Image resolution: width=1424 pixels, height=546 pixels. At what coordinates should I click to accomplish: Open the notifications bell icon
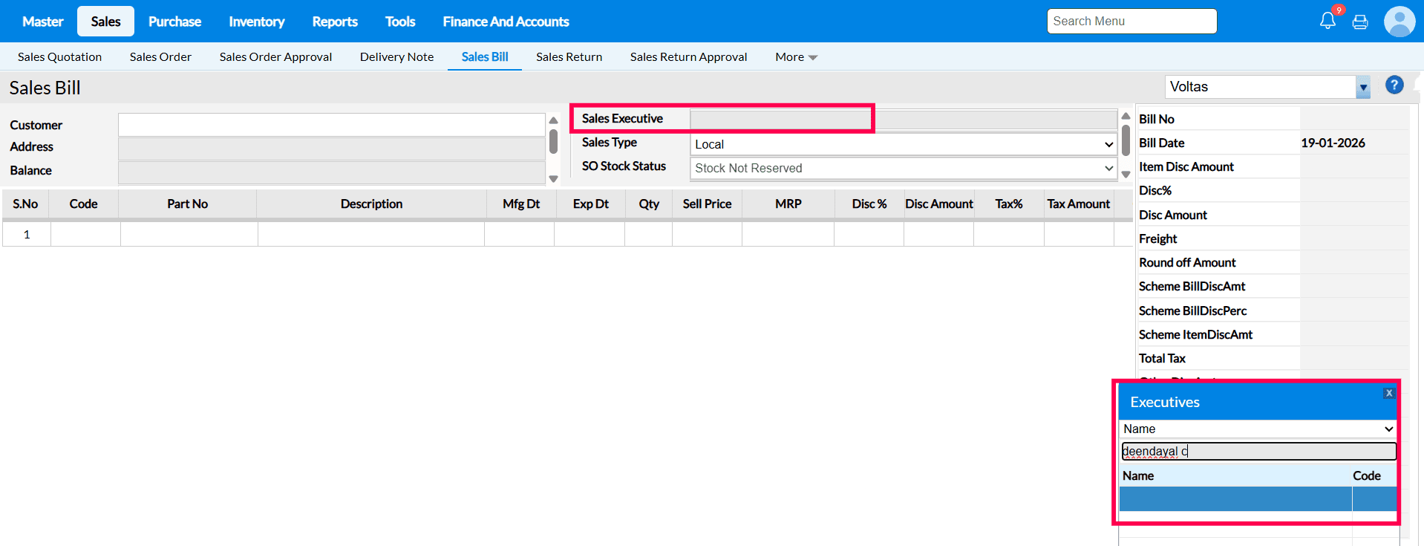tap(1327, 21)
